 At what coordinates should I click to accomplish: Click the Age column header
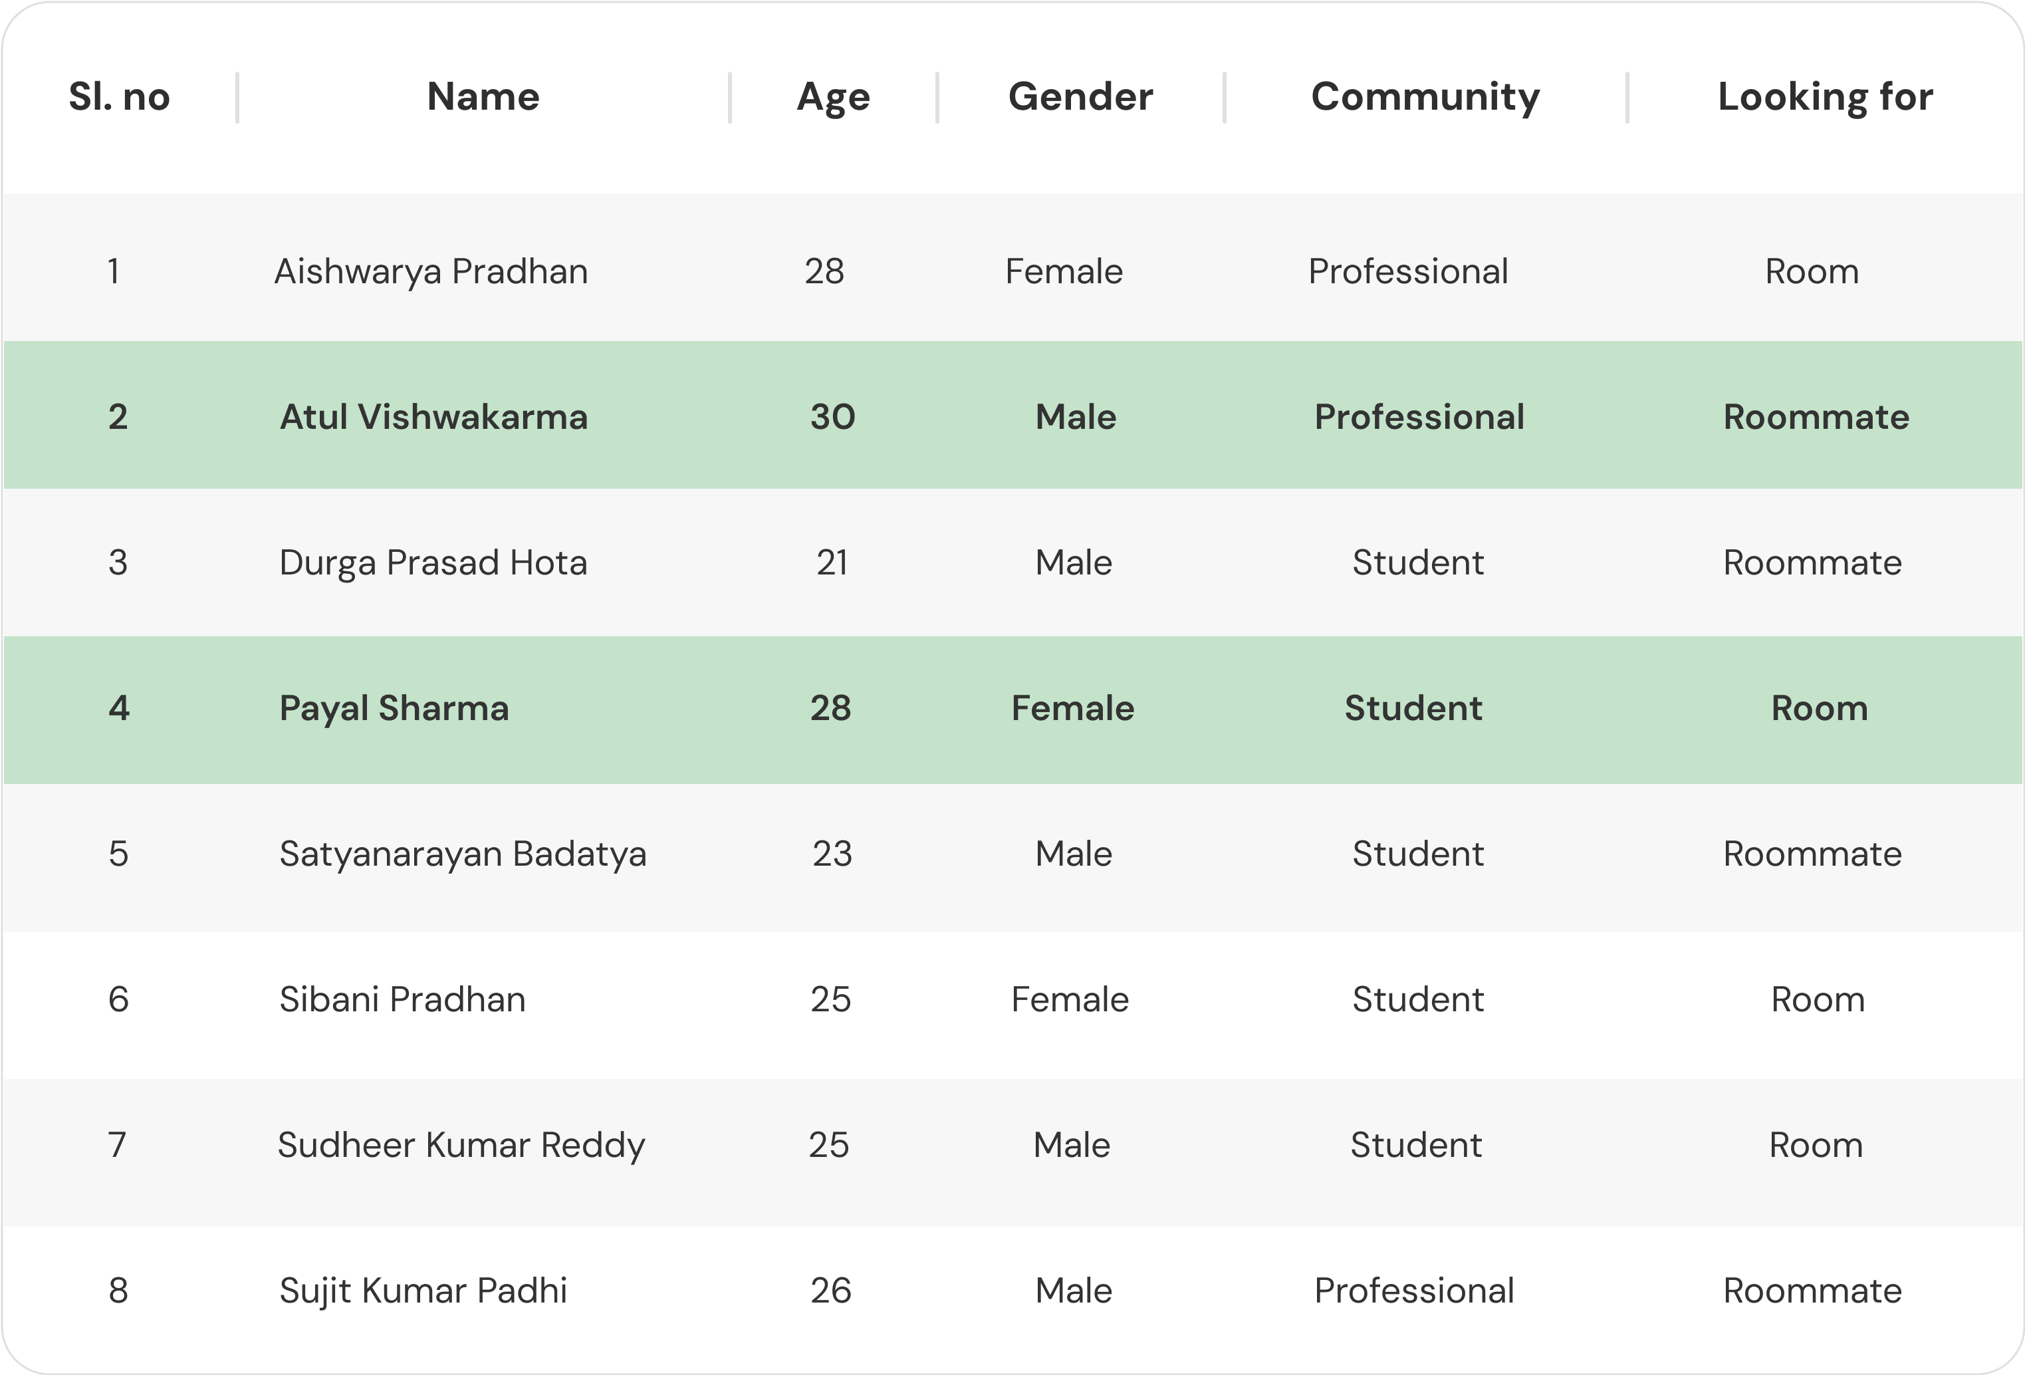click(x=833, y=96)
